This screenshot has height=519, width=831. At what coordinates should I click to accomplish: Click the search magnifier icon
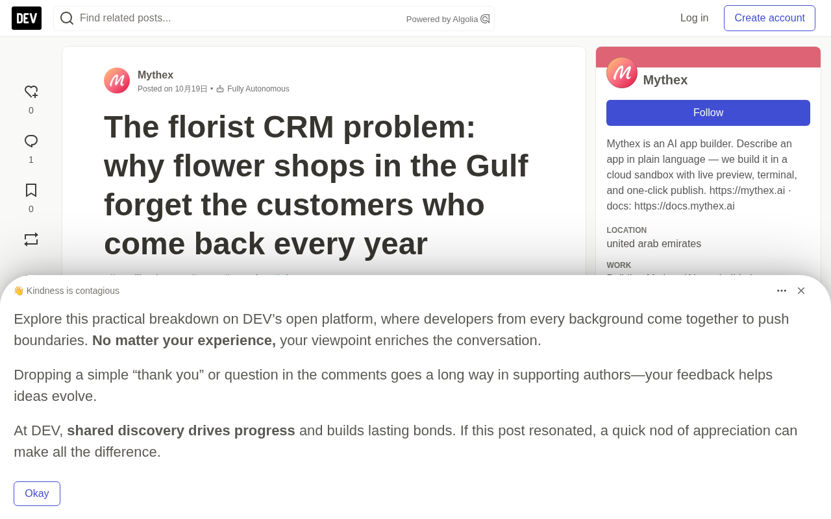(x=67, y=18)
